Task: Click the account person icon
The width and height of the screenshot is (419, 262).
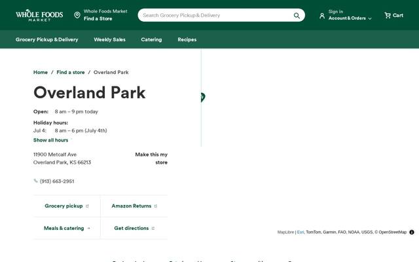Action: click(322, 16)
